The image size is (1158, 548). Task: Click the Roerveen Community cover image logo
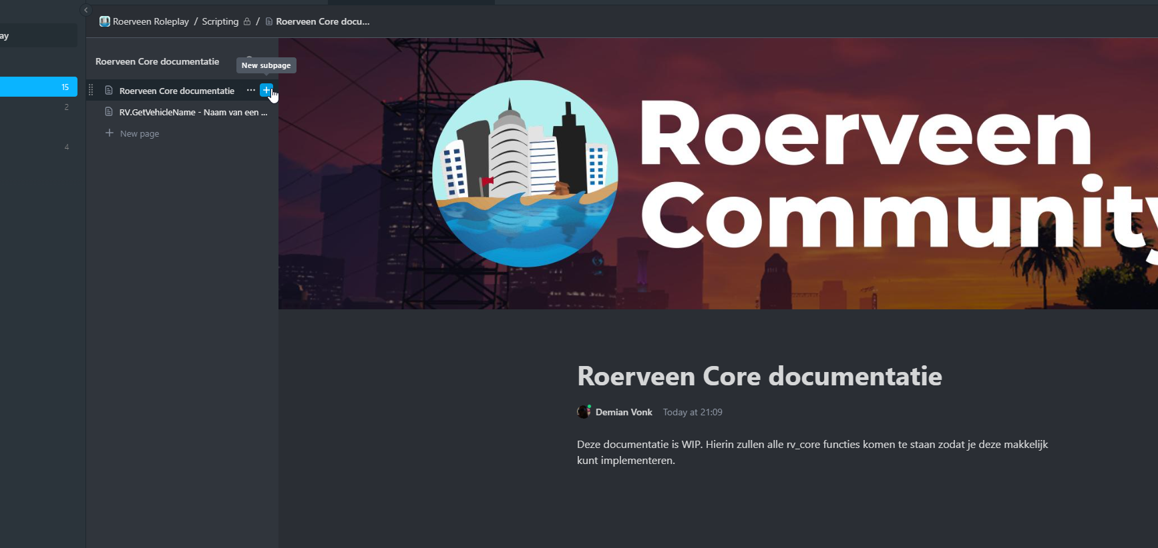(x=525, y=173)
